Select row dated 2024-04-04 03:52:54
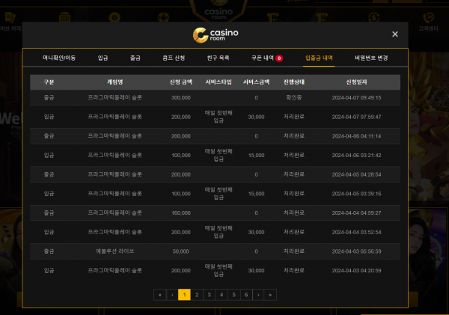Viewport: 449px width, 315px height. coord(215,232)
